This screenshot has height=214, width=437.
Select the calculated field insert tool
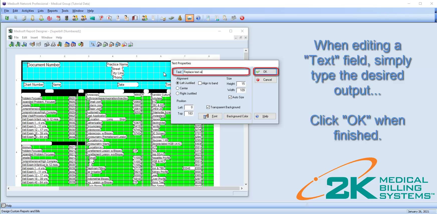(x=112, y=44)
